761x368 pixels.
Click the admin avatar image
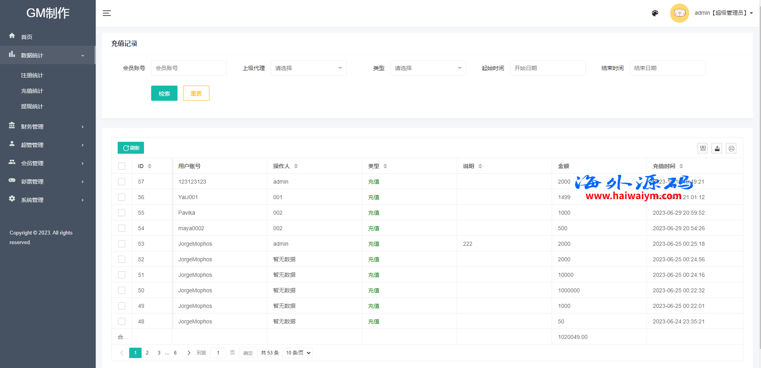(679, 13)
